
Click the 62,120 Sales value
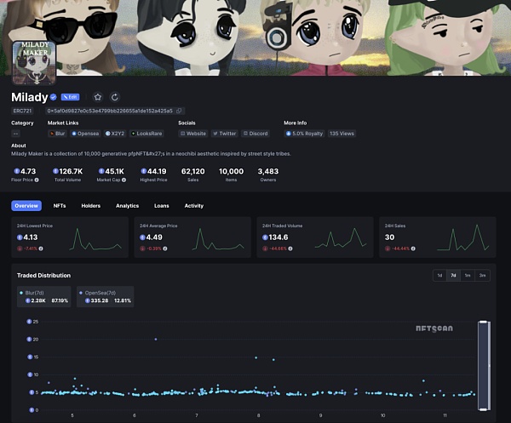(x=193, y=171)
